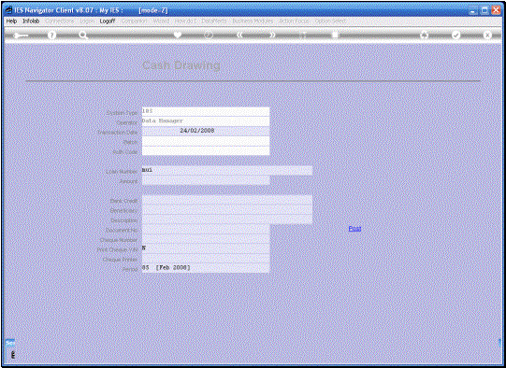Click the magnifying glass search icon
The width and height of the screenshot is (506, 368).
[83, 35]
